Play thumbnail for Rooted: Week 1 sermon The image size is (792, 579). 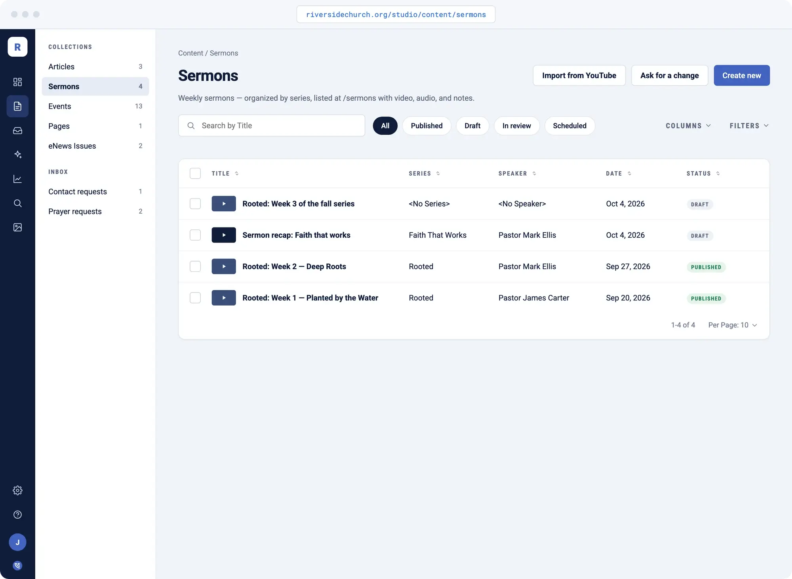224,298
